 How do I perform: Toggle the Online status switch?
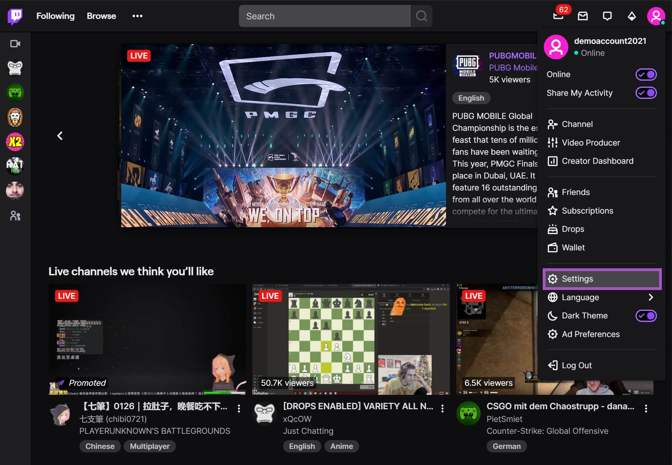(646, 74)
